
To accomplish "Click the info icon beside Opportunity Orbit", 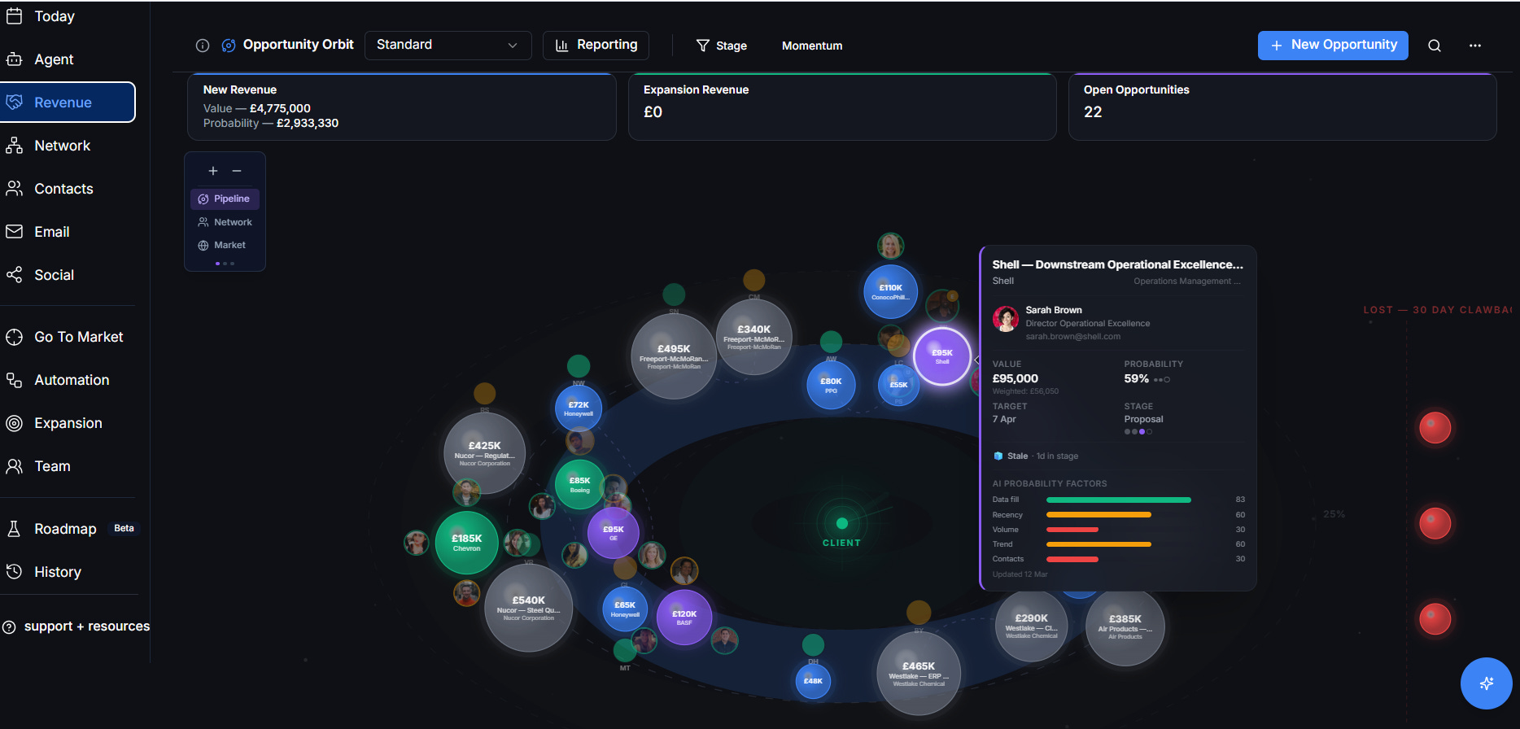I will [203, 46].
